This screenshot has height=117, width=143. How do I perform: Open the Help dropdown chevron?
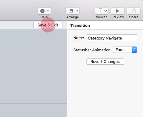tap(48, 11)
